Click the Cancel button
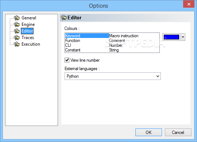197x142 pixels. tap(178, 132)
